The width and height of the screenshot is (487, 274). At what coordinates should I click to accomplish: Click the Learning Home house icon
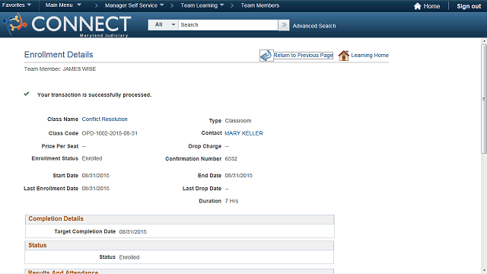pos(343,56)
